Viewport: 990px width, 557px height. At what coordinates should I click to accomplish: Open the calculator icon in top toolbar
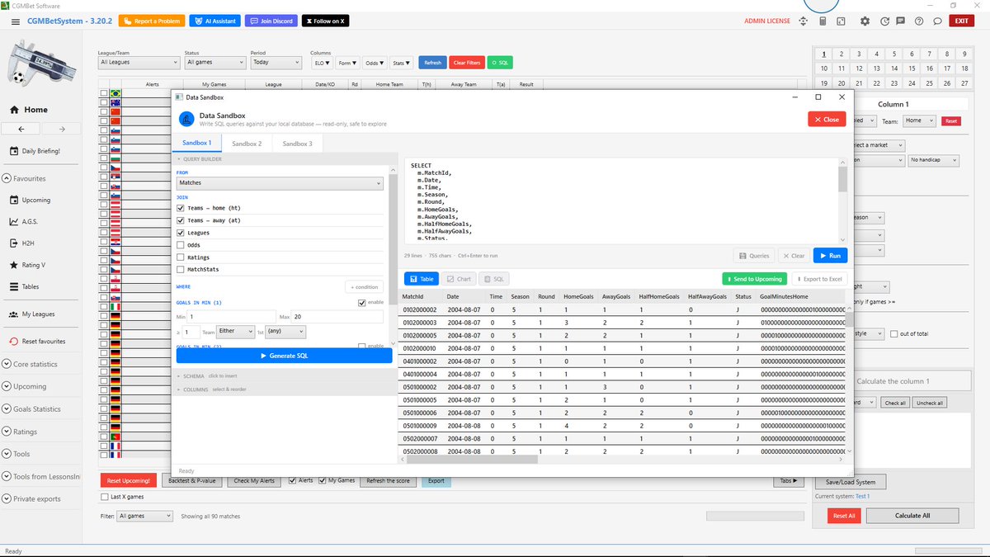(823, 21)
